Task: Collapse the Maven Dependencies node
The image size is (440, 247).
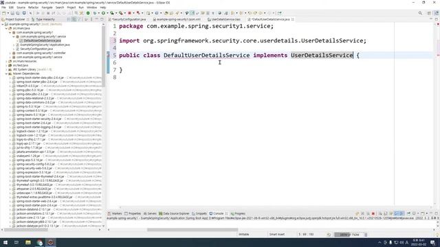Action: click(x=6, y=73)
